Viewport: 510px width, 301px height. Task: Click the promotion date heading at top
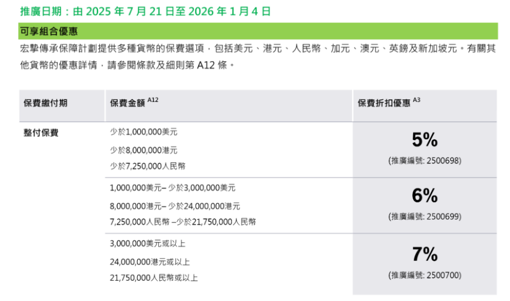point(145,11)
